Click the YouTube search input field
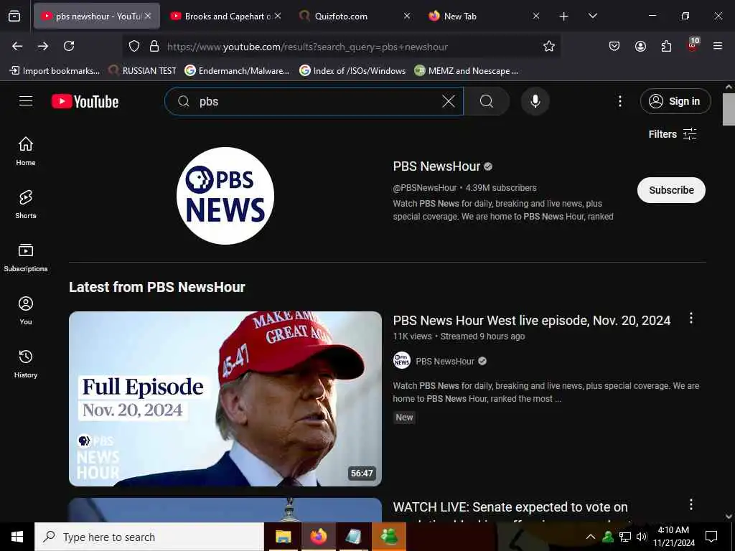The height and width of the screenshot is (551, 735). pos(314,101)
